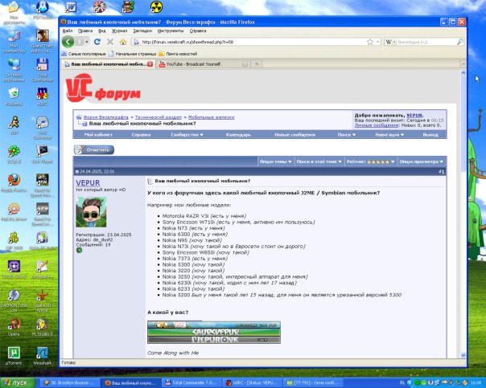Go back with Firefox back arrow
This screenshot has width=486, height=388.
point(68,42)
